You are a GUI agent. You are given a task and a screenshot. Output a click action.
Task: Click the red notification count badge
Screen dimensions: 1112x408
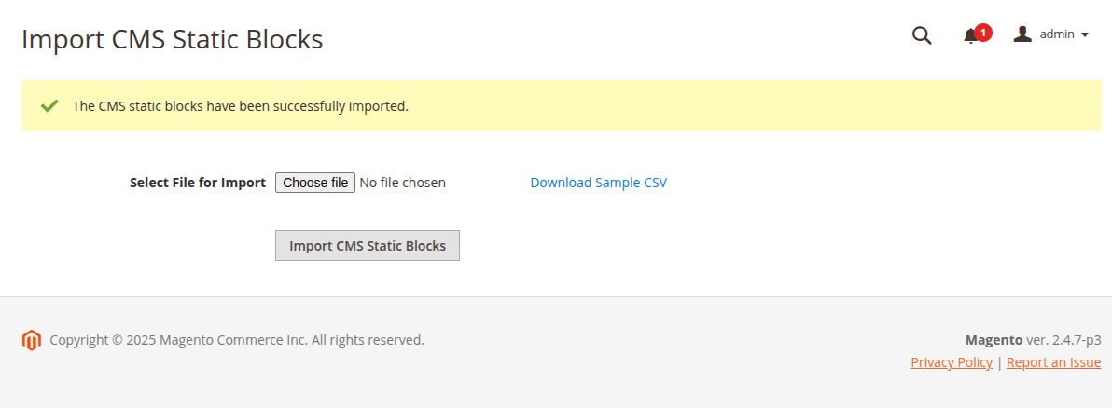[983, 32]
